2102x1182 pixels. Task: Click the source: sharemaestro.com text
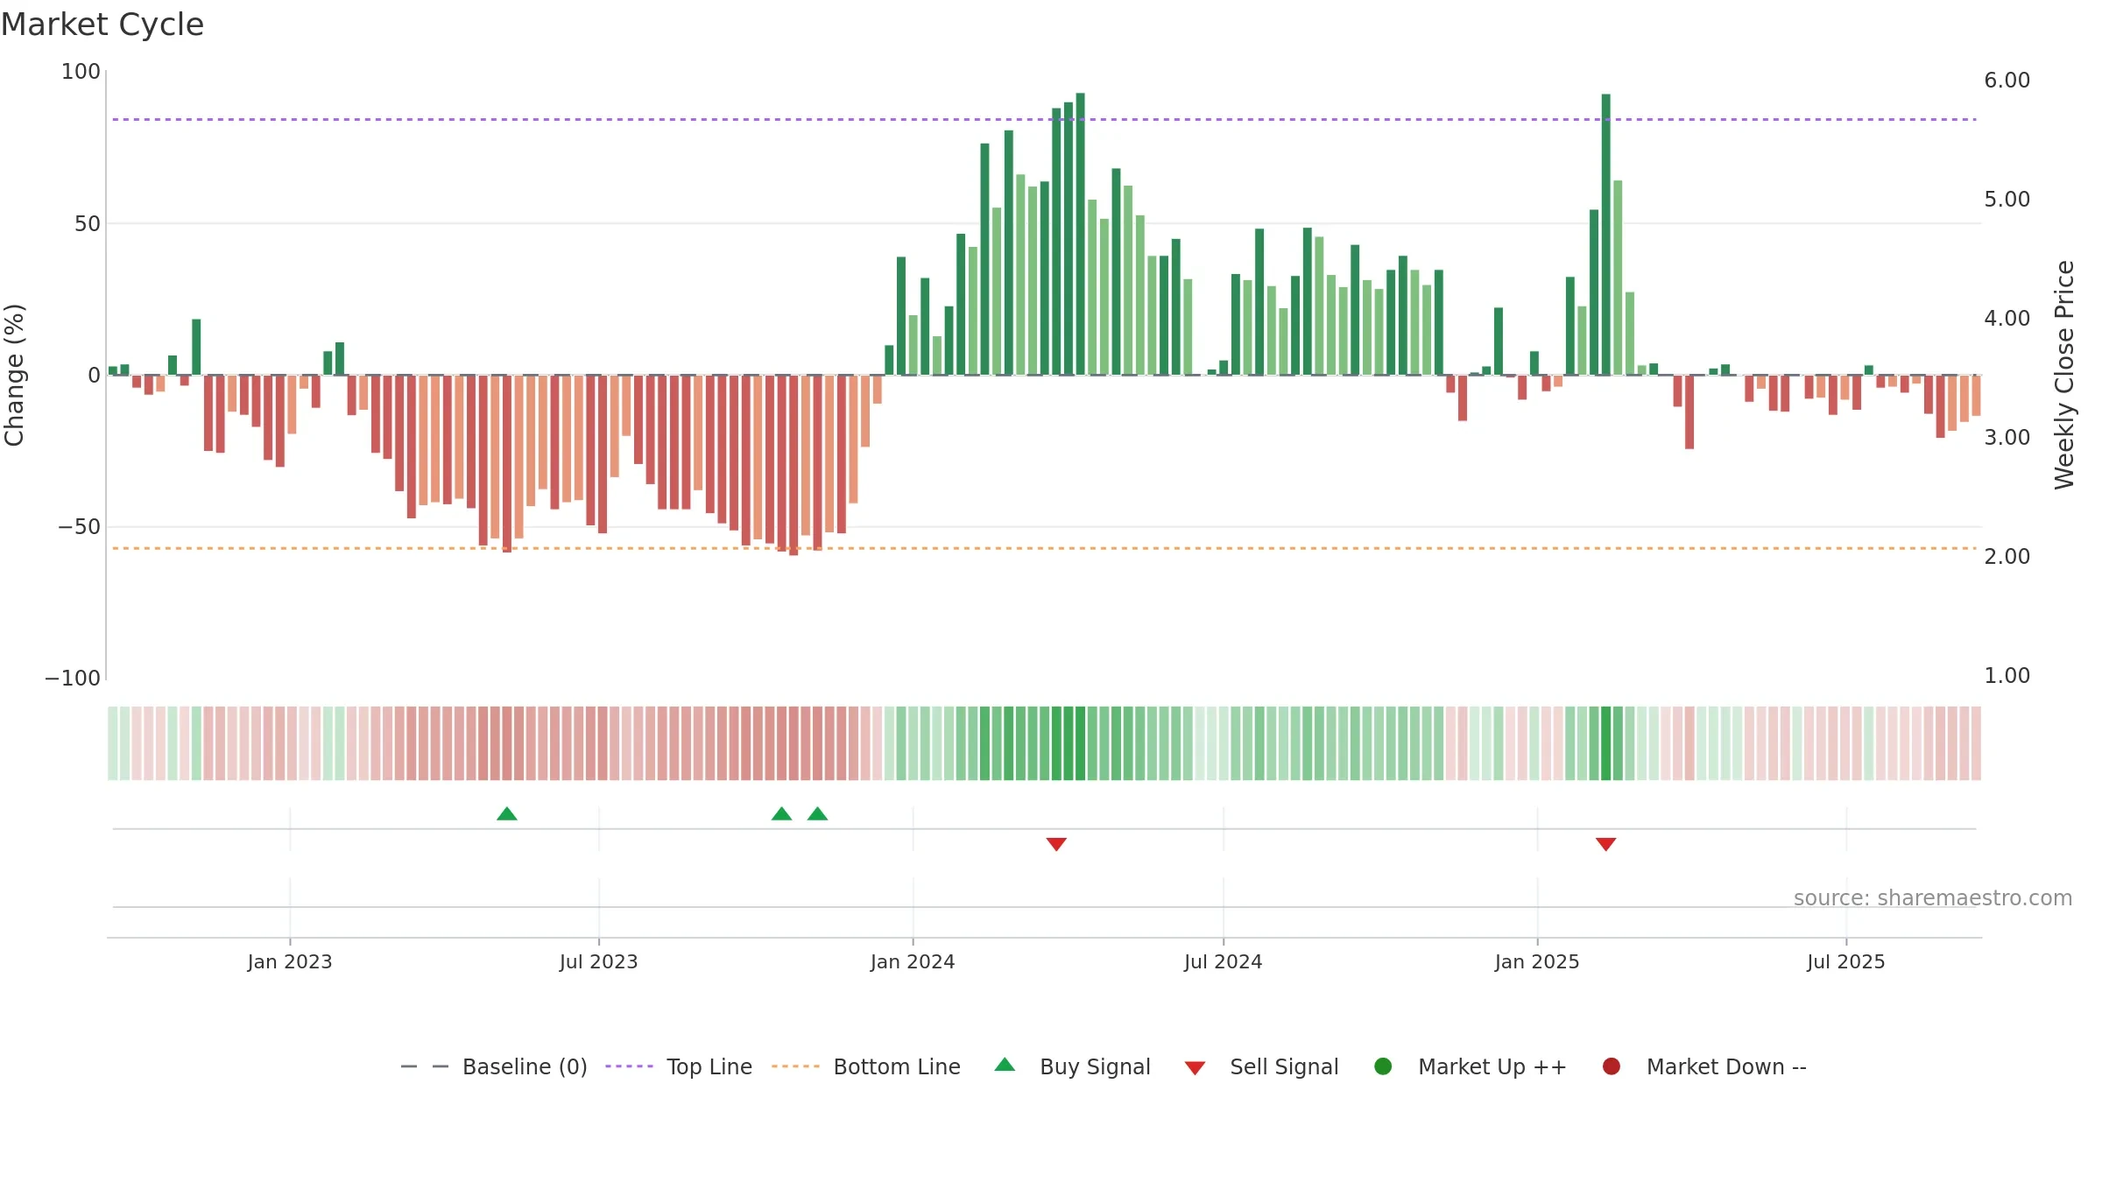pyautogui.click(x=1933, y=898)
